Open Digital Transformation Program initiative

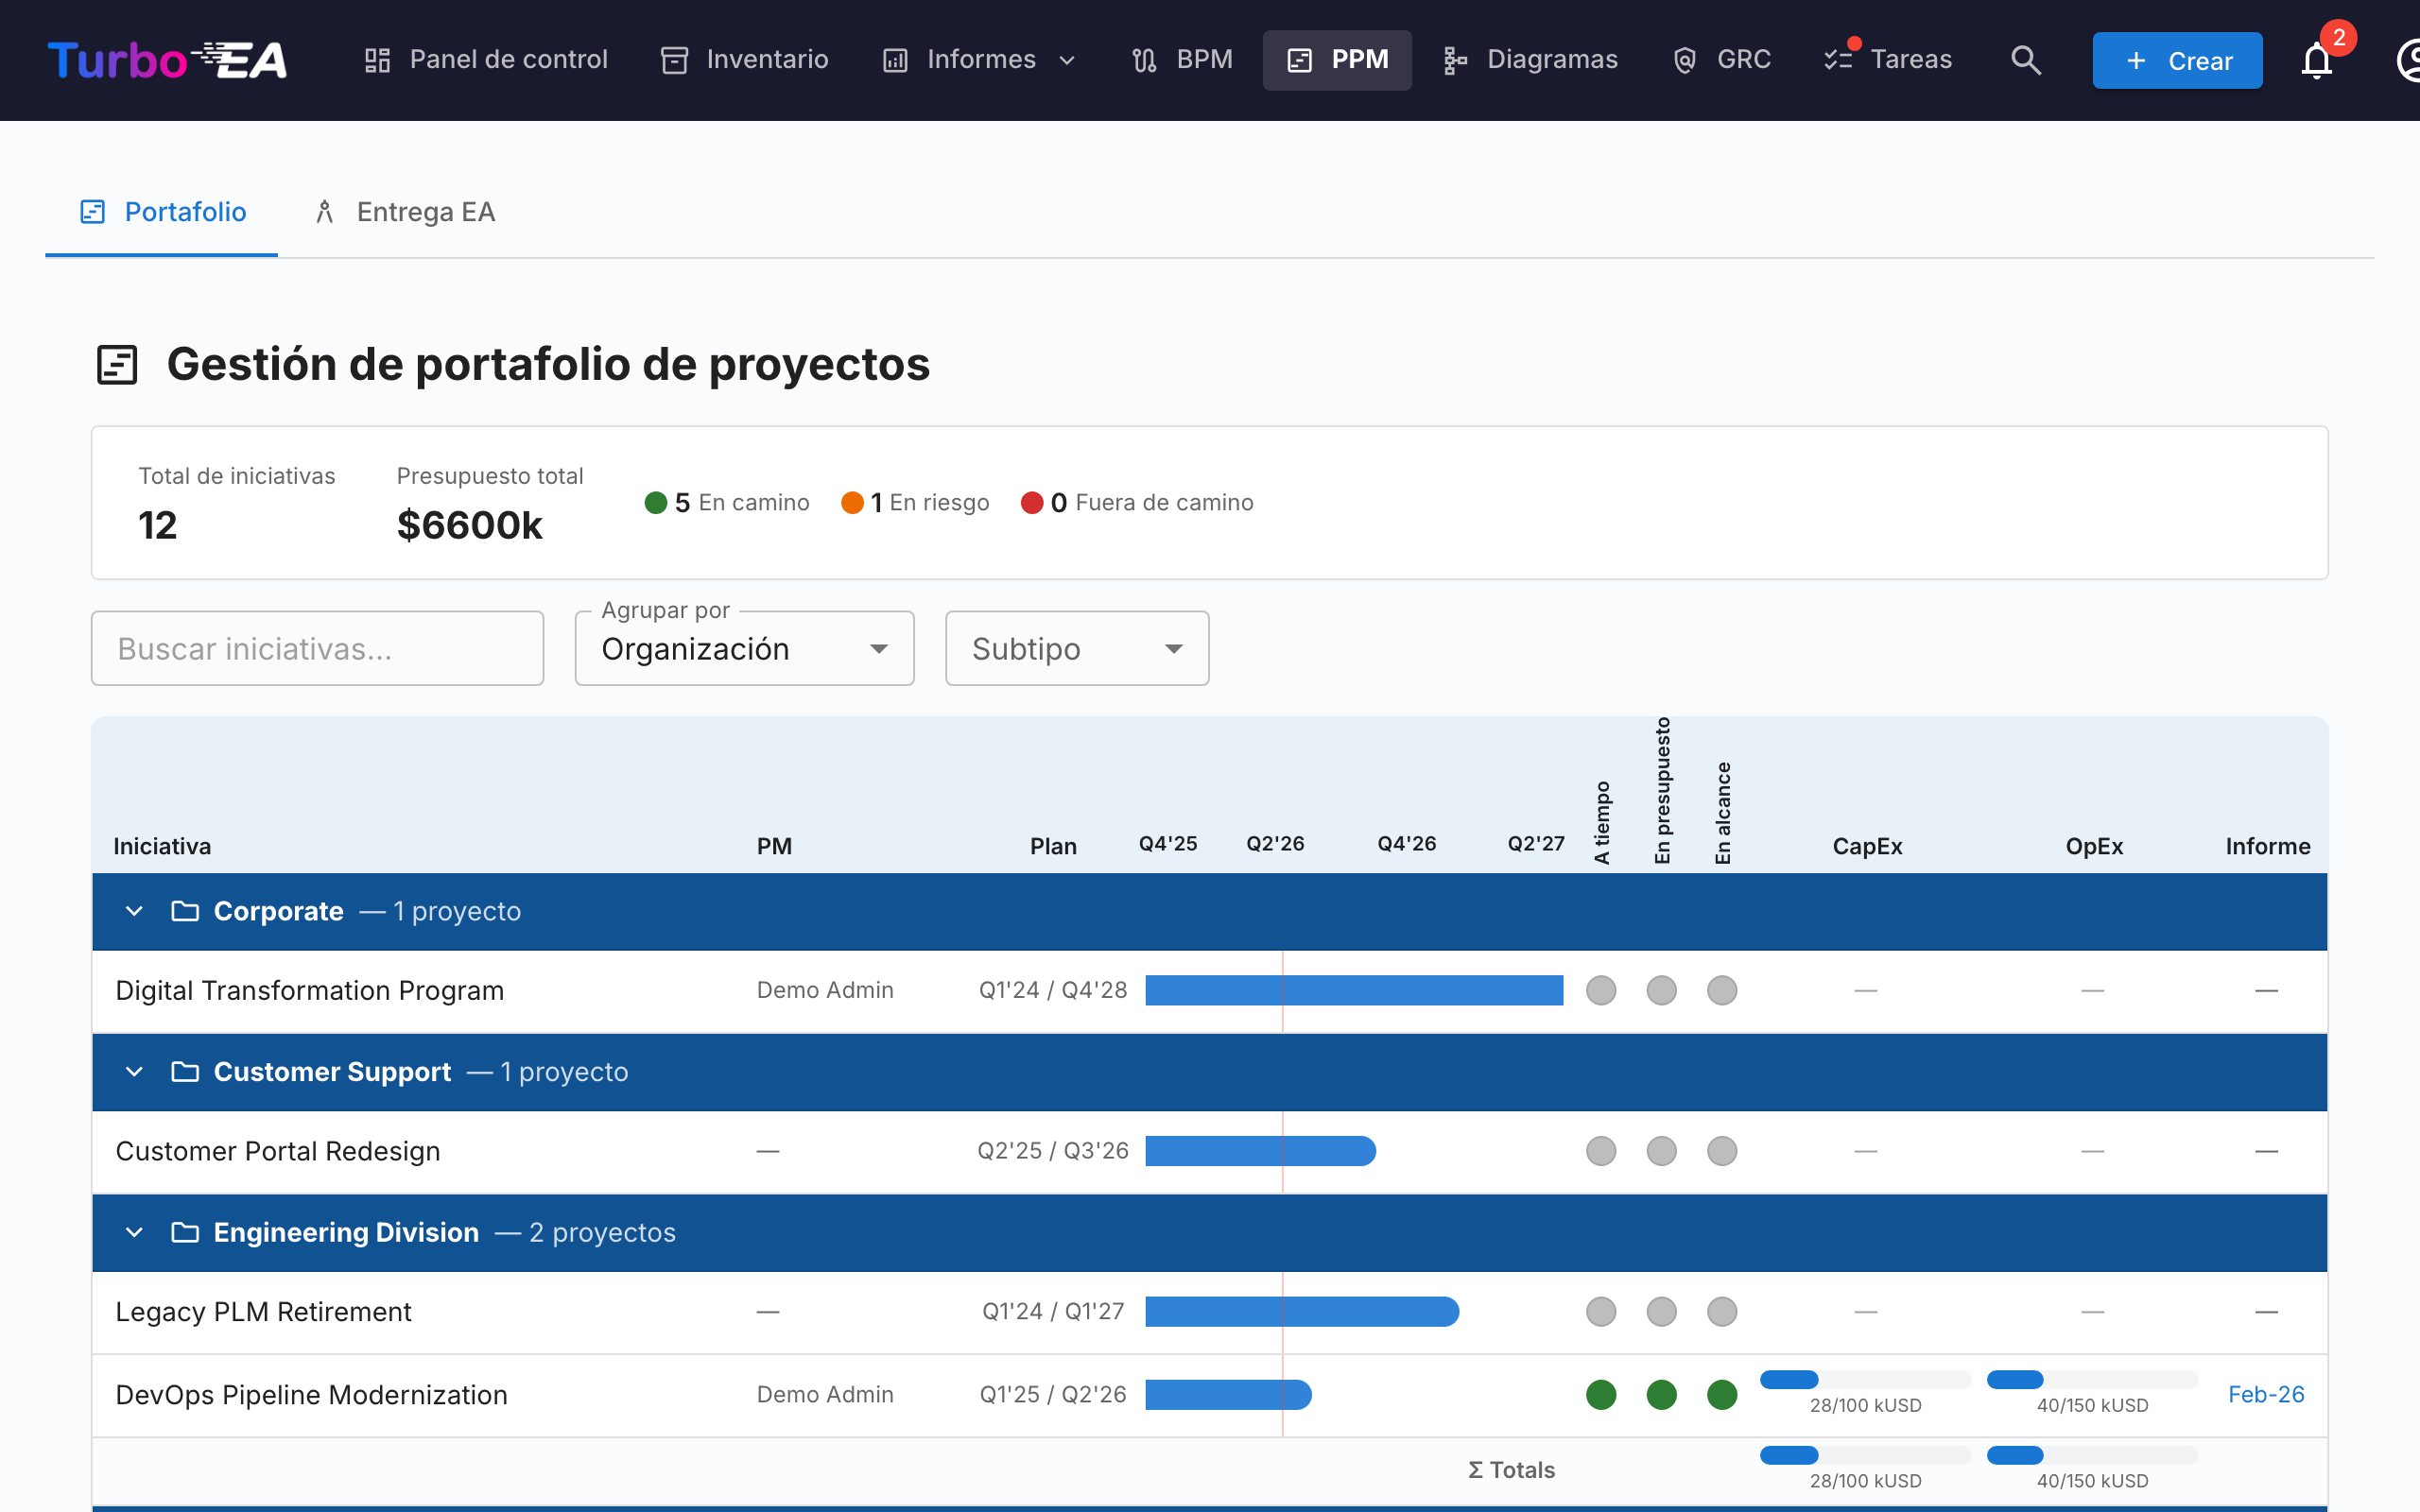click(310, 990)
